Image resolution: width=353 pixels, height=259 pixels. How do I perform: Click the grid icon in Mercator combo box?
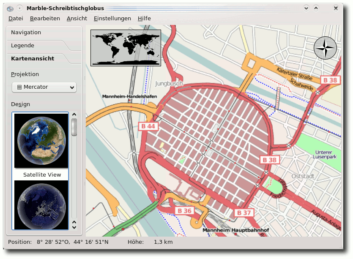coord(19,87)
